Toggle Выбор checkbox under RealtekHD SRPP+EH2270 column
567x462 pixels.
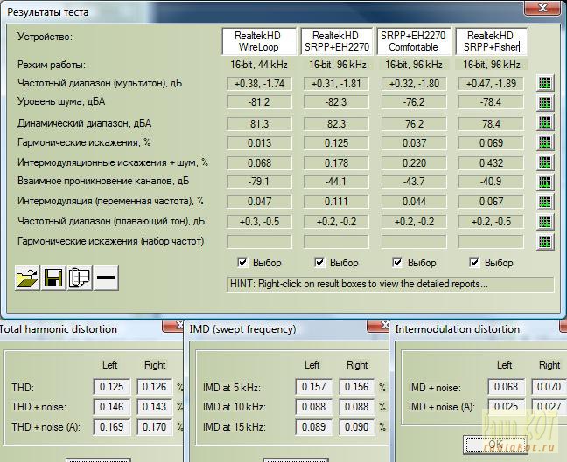319,262
